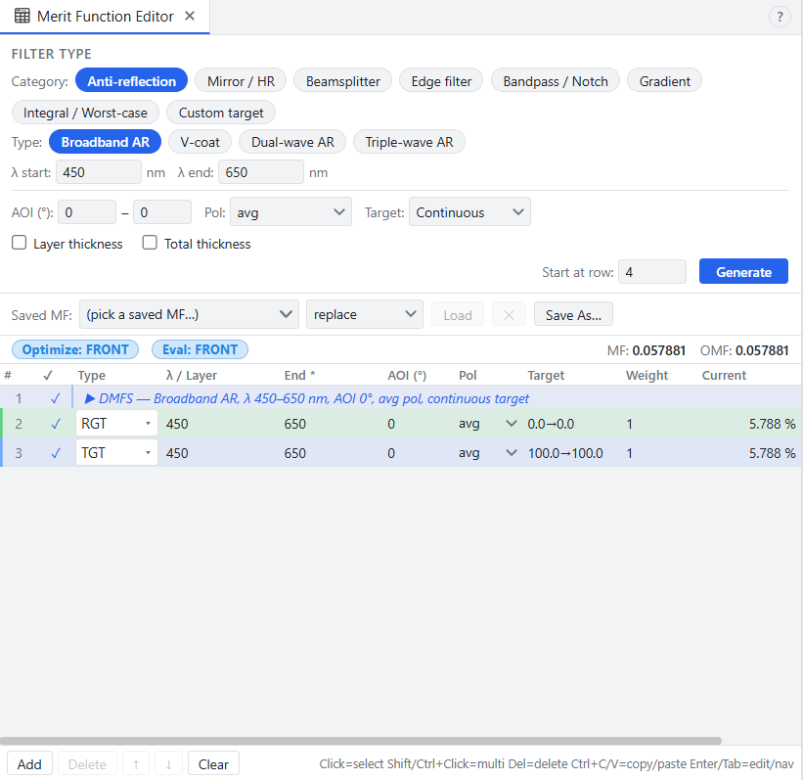Click the delete saved MF X button
The height and width of the screenshot is (780, 803).
point(509,315)
